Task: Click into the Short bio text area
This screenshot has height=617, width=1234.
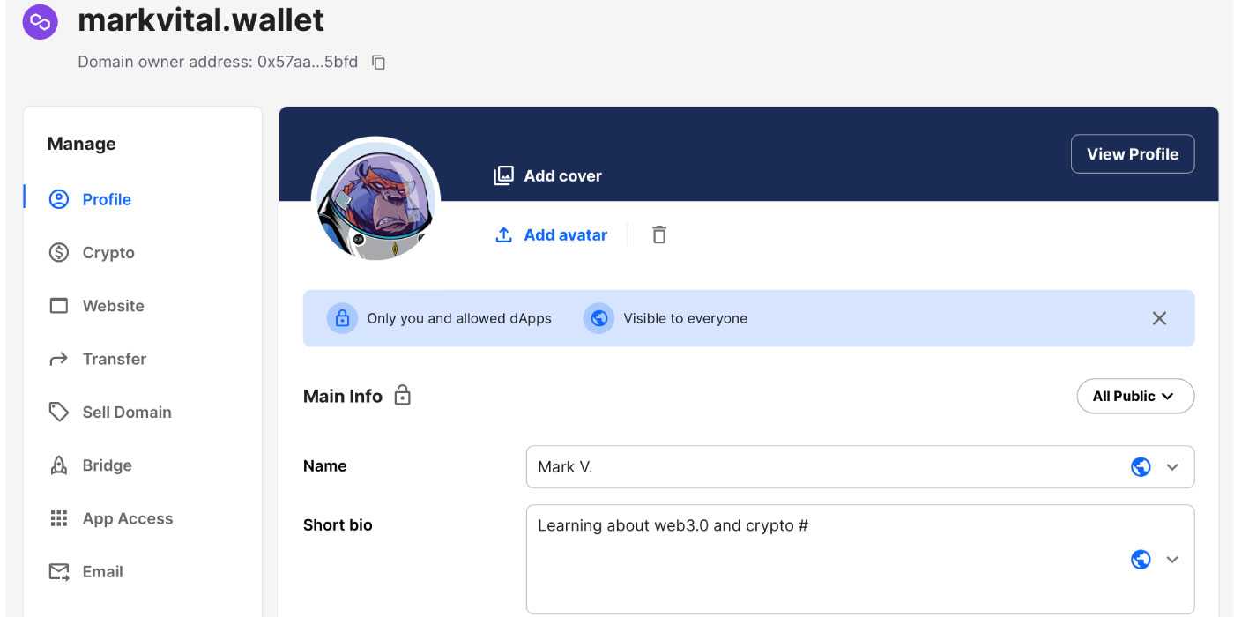Action: [x=860, y=560]
